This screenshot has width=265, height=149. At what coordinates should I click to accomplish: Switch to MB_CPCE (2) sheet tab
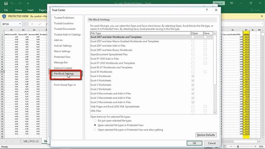coord(31,141)
